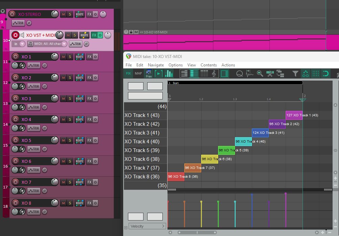Toggle the grid lines icon
This screenshot has height=236, width=339.
[x=315, y=73]
